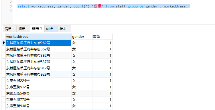Viewport: 215px width, 110px height.
Task: Click the workaddress column header
Action: pos(38,37)
